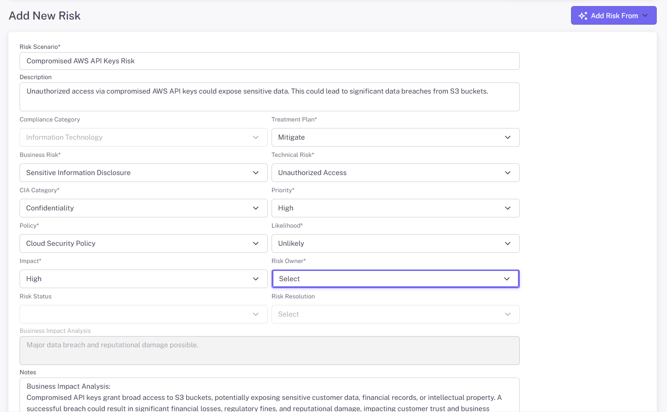The height and width of the screenshot is (412, 667).
Task: Open the Add Risk From button menu
Action: [613, 16]
